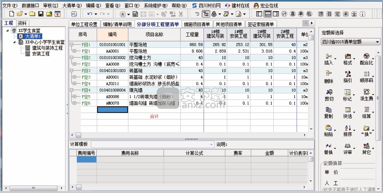The image size is (383, 193).
Task: Expand row F定5 plus box
Action: [75, 97]
